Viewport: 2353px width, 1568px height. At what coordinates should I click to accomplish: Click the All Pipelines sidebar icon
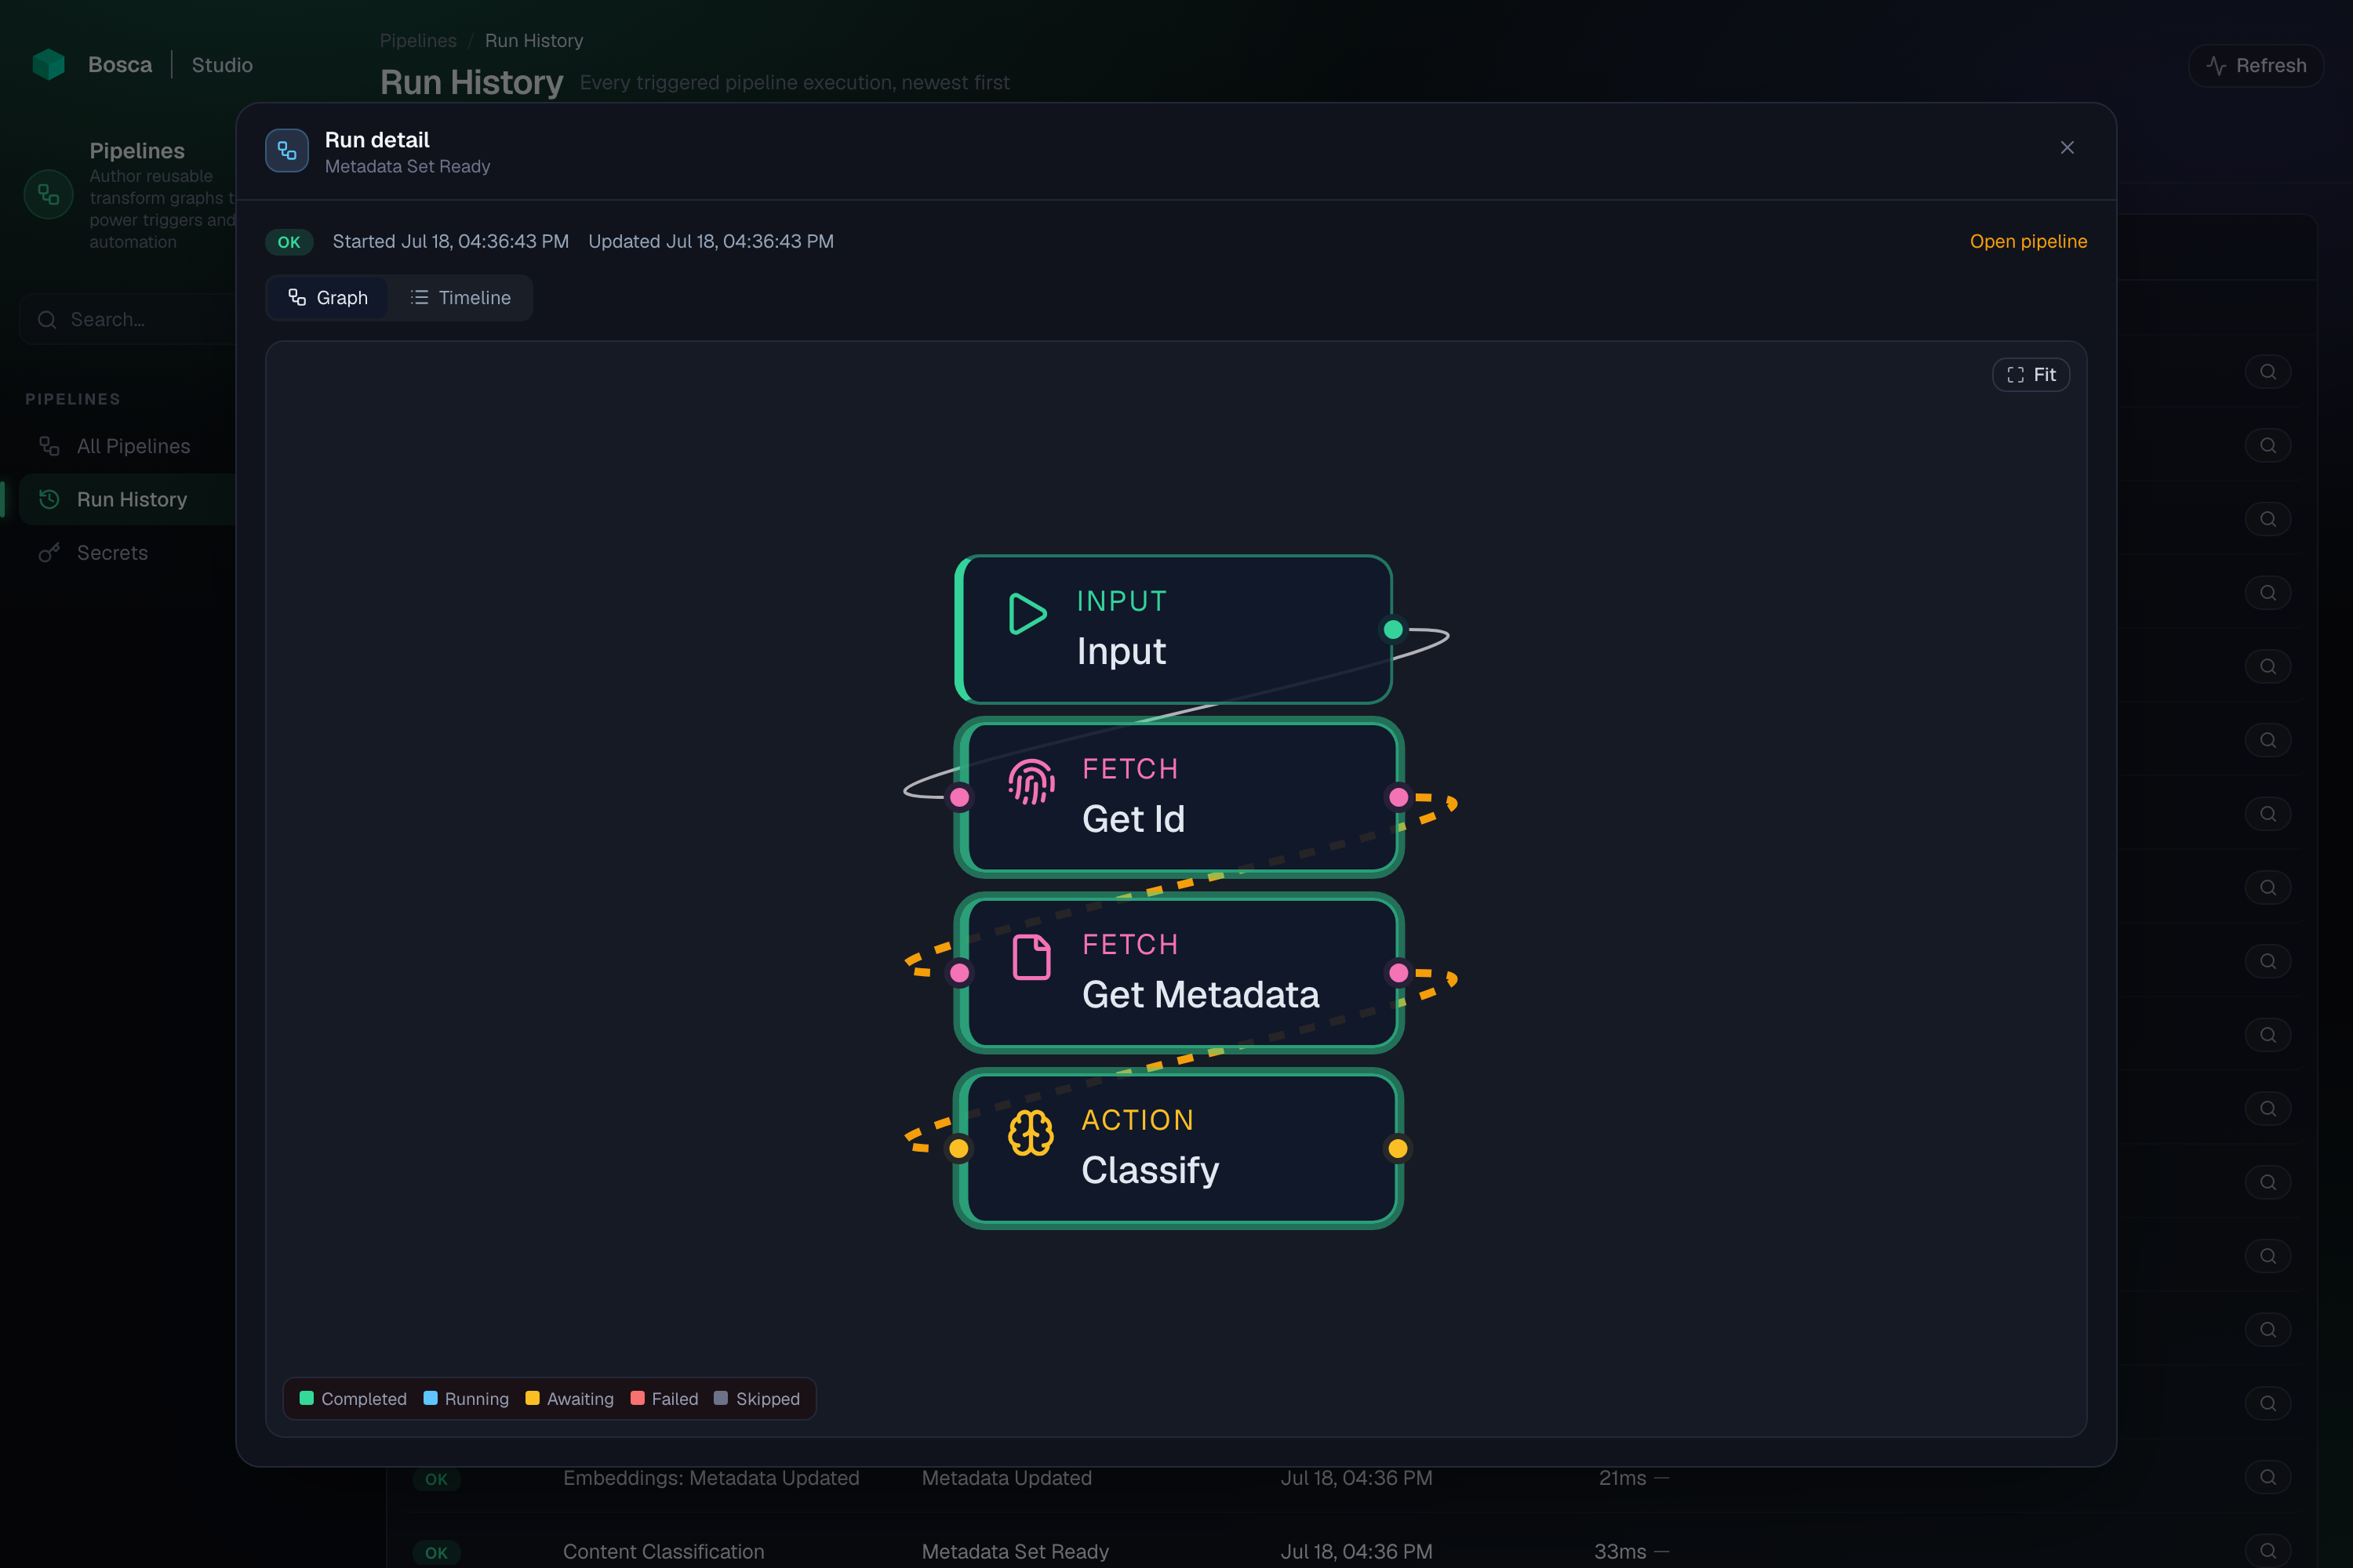tap(49, 446)
